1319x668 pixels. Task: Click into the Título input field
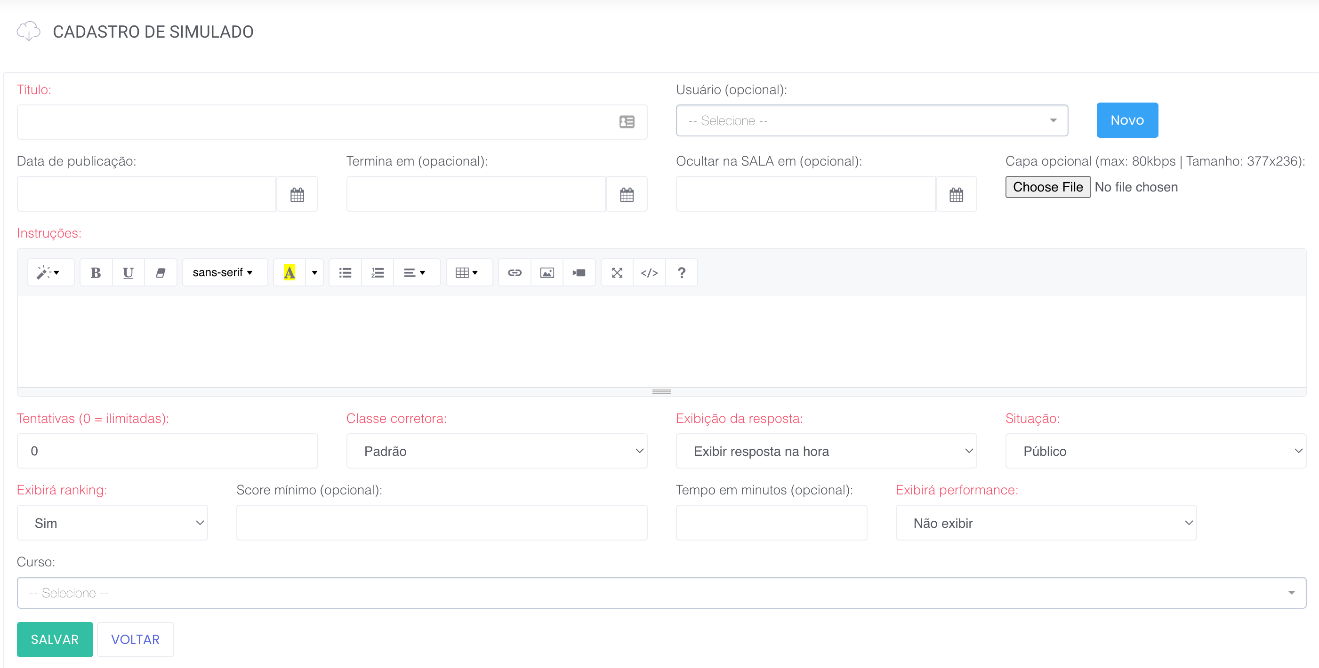pyautogui.click(x=317, y=122)
